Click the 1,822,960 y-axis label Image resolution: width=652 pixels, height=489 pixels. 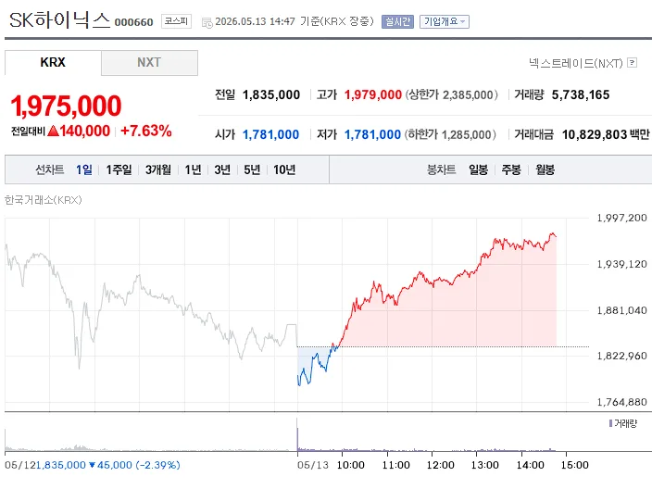[621, 356]
